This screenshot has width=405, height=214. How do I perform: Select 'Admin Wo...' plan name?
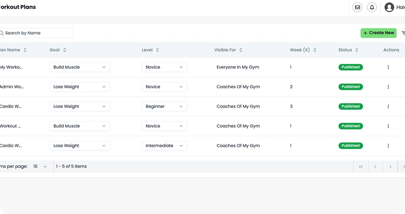[x=11, y=87]
